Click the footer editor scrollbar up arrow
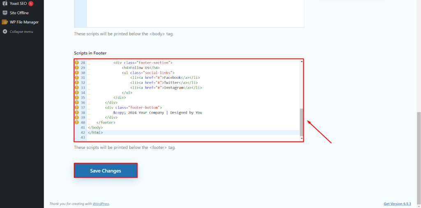This screenshot has width=421, height=208. [301, 62]
